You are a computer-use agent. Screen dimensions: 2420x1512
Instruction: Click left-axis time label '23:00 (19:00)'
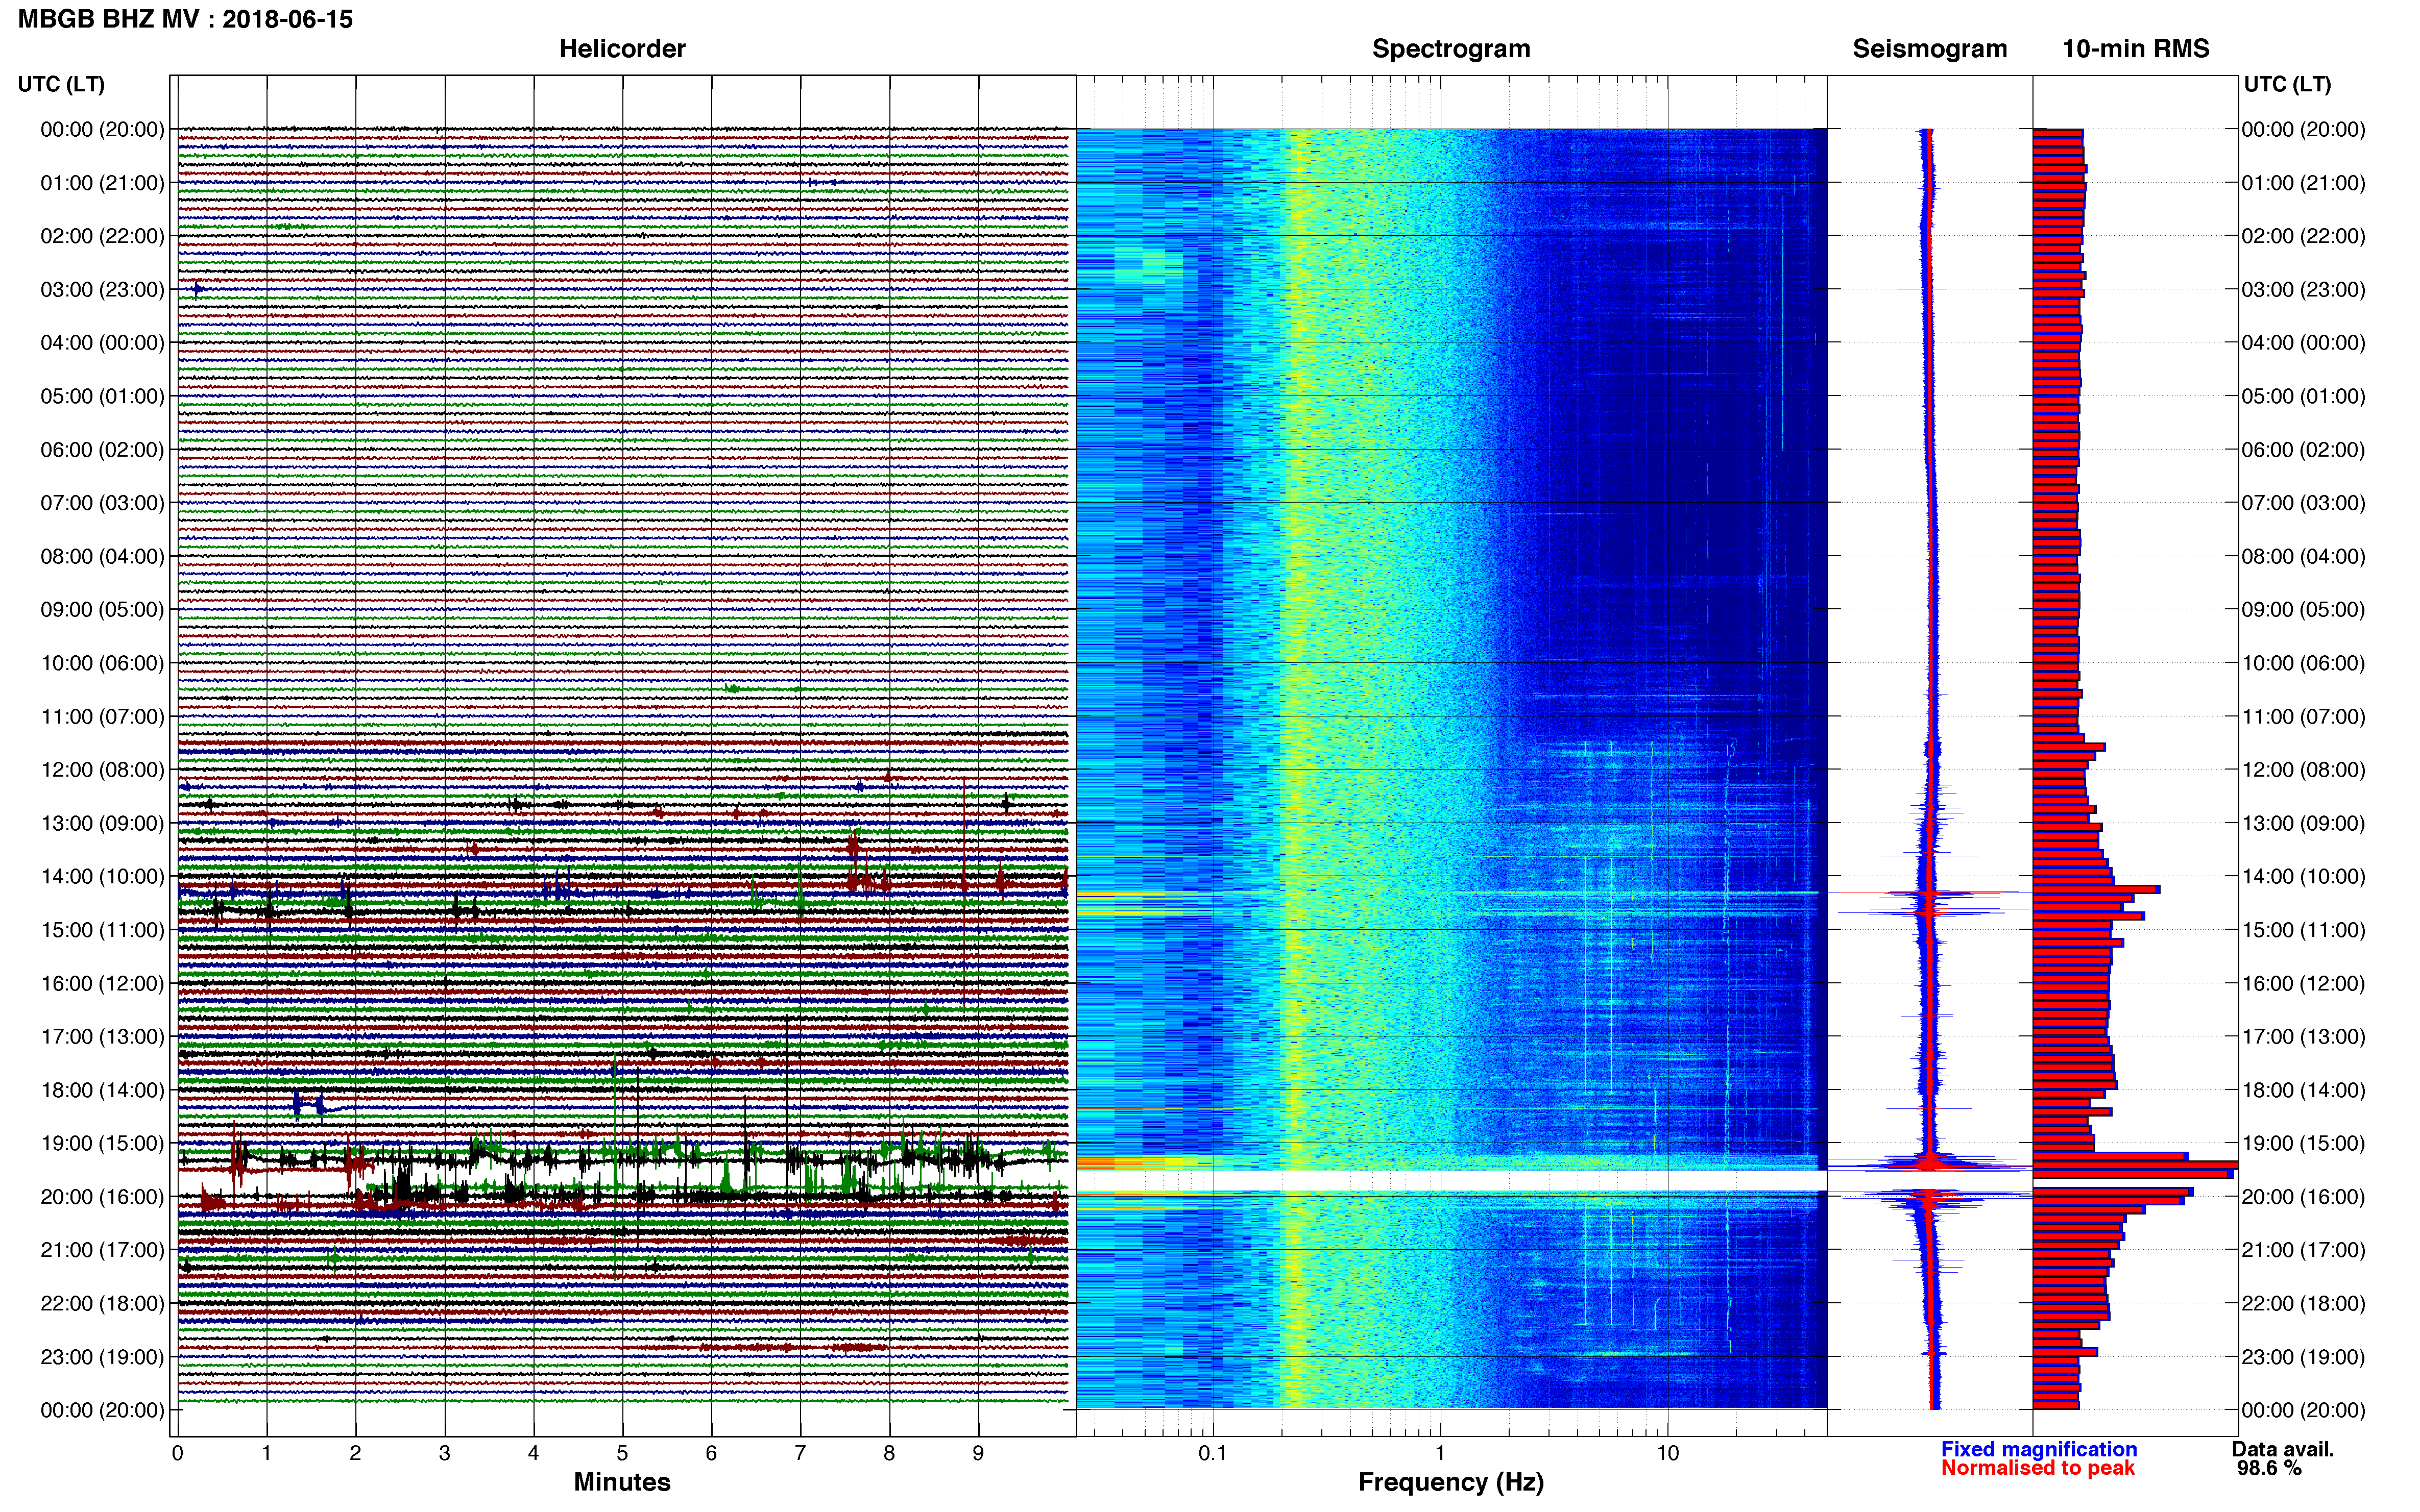pyautogui.click(x=102, y=1357)
